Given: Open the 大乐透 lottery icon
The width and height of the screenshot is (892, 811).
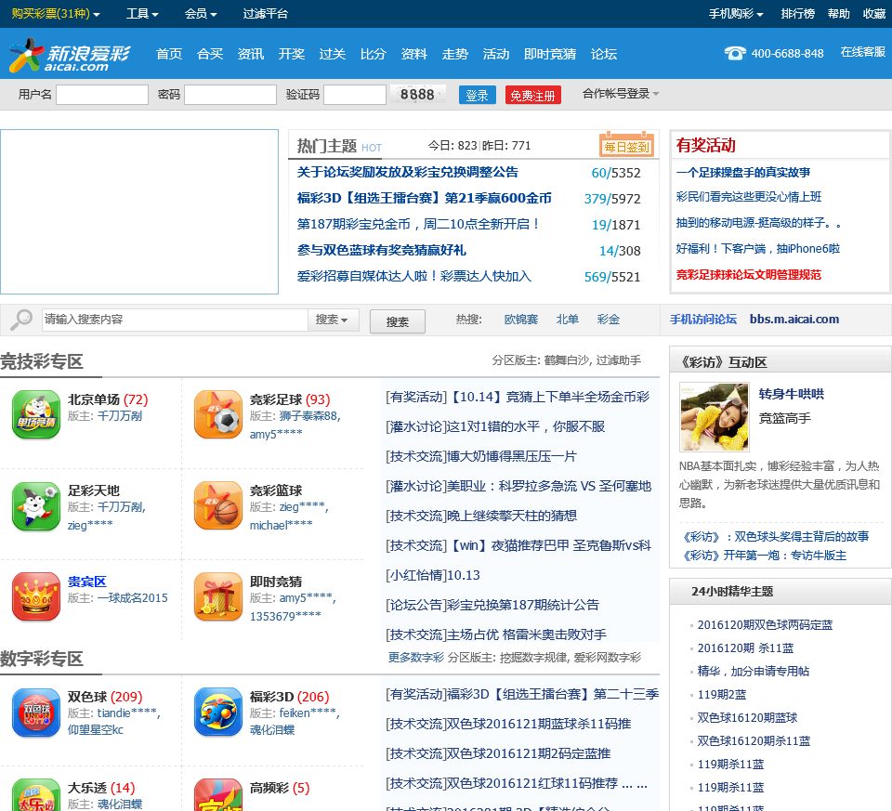Looking at the screenshot, I should point(36,795).
